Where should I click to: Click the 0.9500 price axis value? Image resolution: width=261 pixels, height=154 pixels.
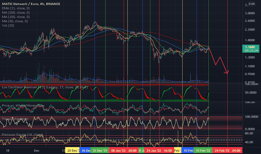tap(250, 74)
